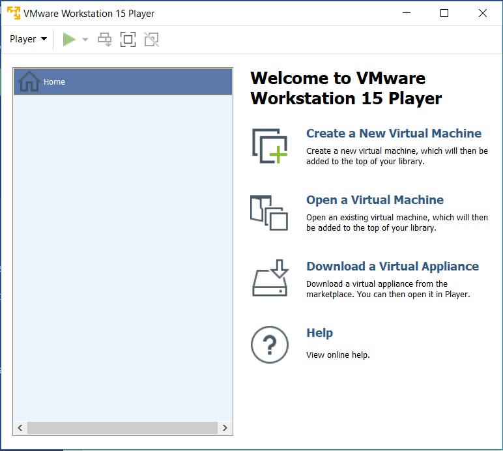Click the Unity mode toolbar icon
Image resolution: width=503 pixels, height=451 pixels.
click(x=151, y=40)
